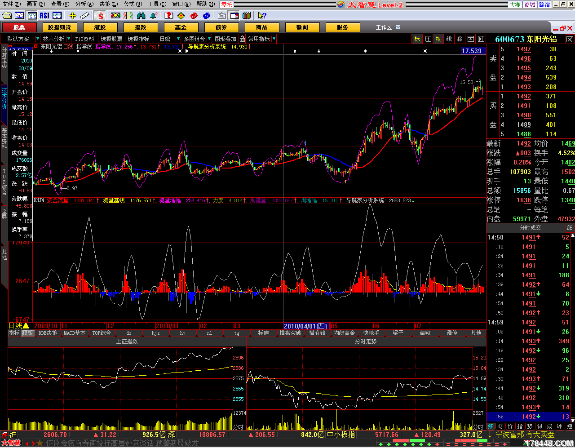Select the MACD基本 indicator tab
Screen dimensions: 575x448
coord(75,333)
